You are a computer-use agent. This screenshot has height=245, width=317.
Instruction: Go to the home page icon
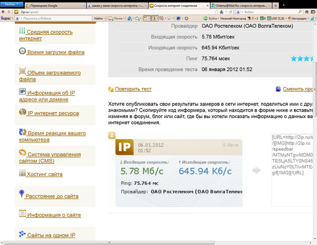[306, 12]
